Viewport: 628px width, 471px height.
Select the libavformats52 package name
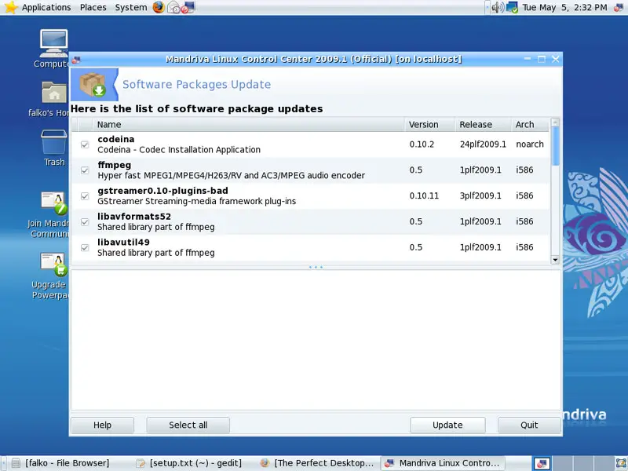134,217
